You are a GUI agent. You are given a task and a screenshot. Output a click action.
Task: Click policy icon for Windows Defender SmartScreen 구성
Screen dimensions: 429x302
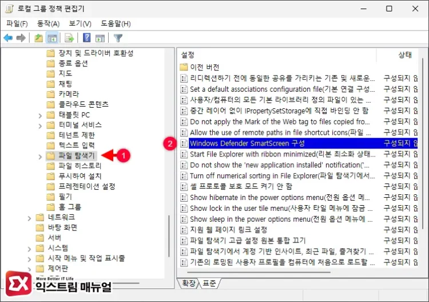(184, 143)
